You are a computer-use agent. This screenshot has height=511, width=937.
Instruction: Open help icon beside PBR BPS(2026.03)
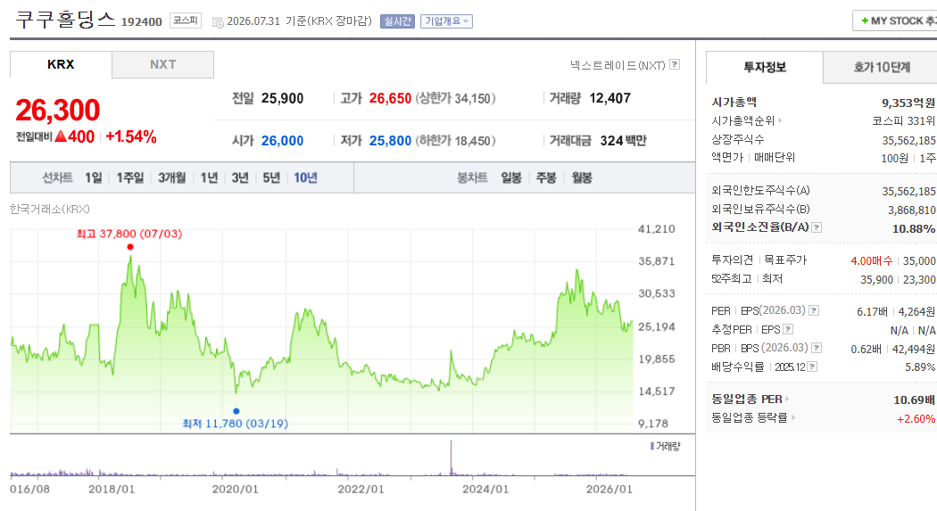[x=817, y=348]
